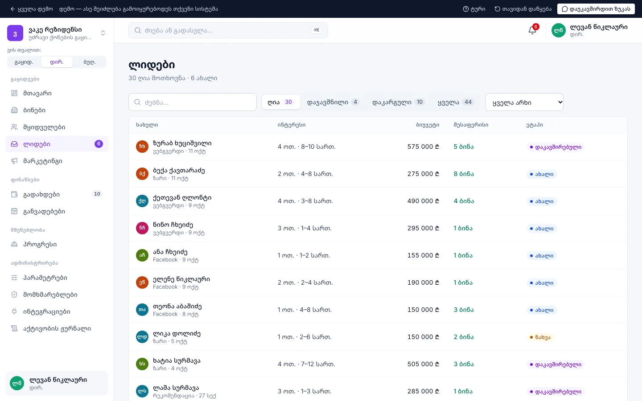
Task: Click the თავიდან დაწყება restart icon
Action: pyautogui.click(x=498, y=9)
